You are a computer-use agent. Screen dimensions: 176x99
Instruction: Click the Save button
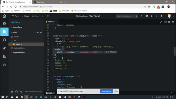point(35,16)
